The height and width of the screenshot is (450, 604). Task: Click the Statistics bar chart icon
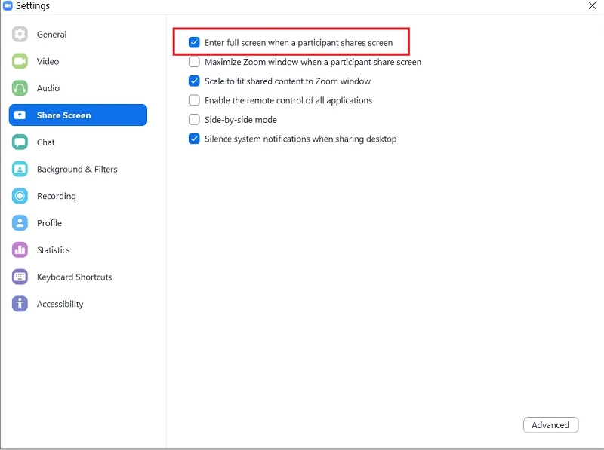pos(20,250)
